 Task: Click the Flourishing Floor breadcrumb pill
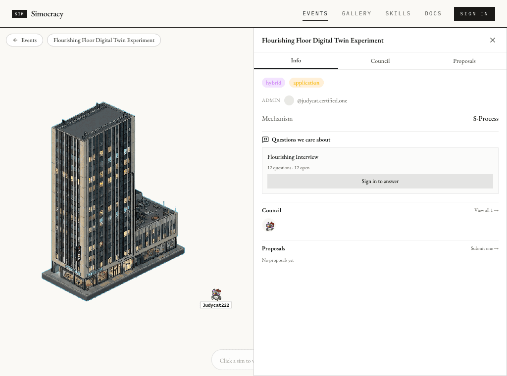click(104, 40)
